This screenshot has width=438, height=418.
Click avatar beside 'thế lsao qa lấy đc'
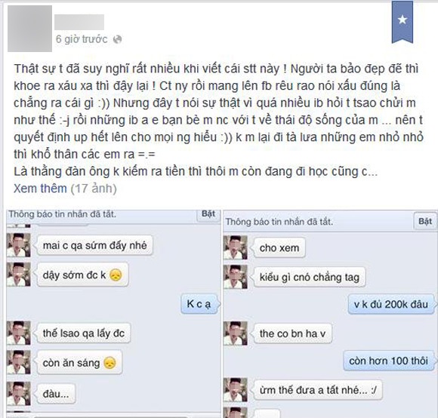pos(18,333)
